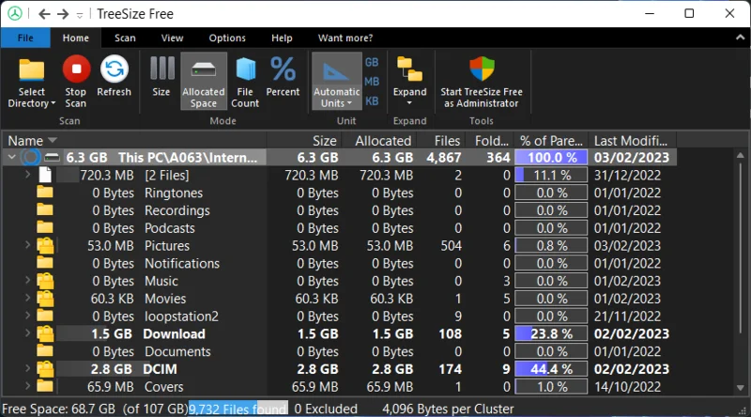
Task: Sort by the Name column header
Action: coord(134,141)
